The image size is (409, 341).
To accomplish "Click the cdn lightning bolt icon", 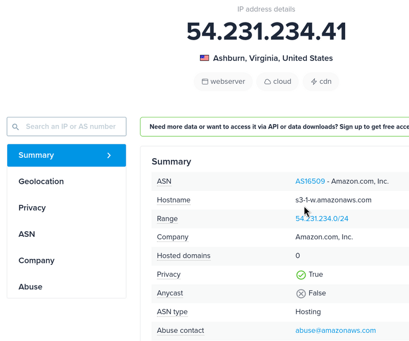I will [313, 82].
